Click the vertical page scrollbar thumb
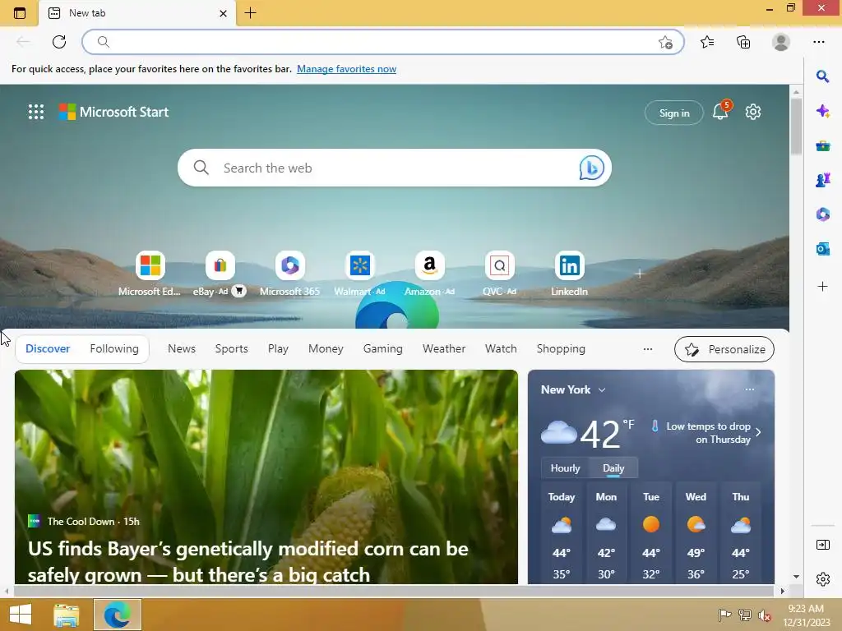 click(x=796, y=127)
